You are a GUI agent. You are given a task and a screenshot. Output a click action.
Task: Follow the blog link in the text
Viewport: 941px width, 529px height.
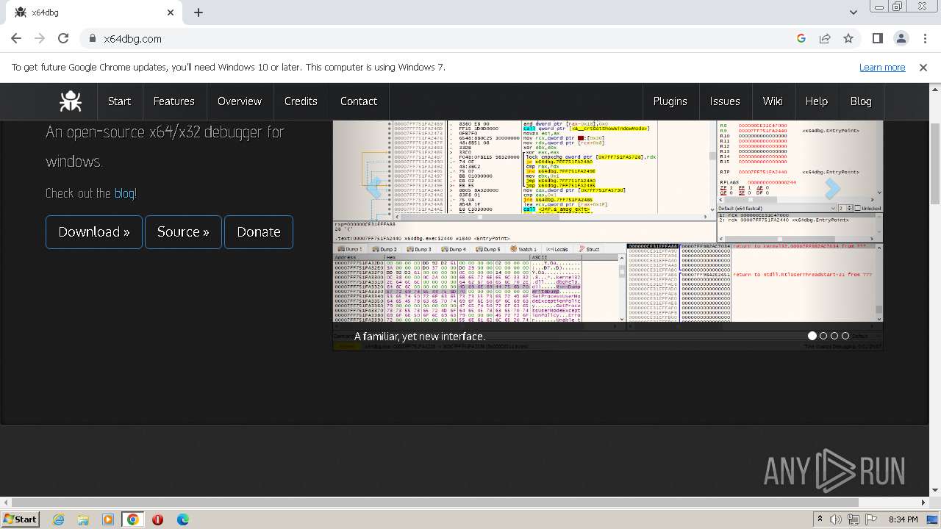tap(124, 193)
